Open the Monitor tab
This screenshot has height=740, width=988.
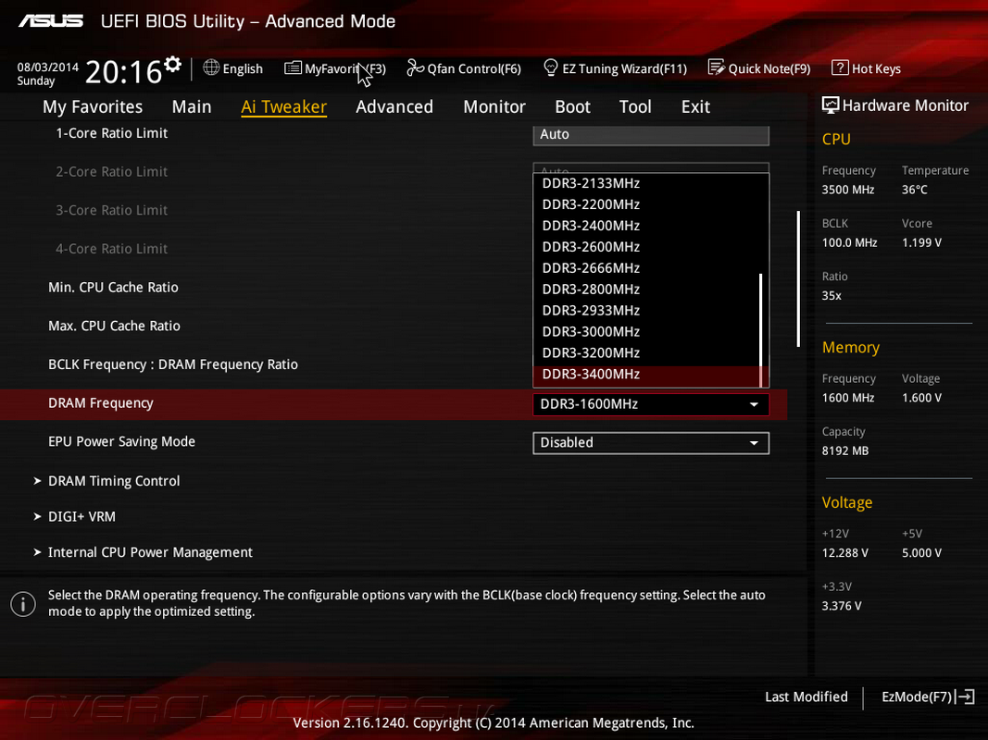494,107
